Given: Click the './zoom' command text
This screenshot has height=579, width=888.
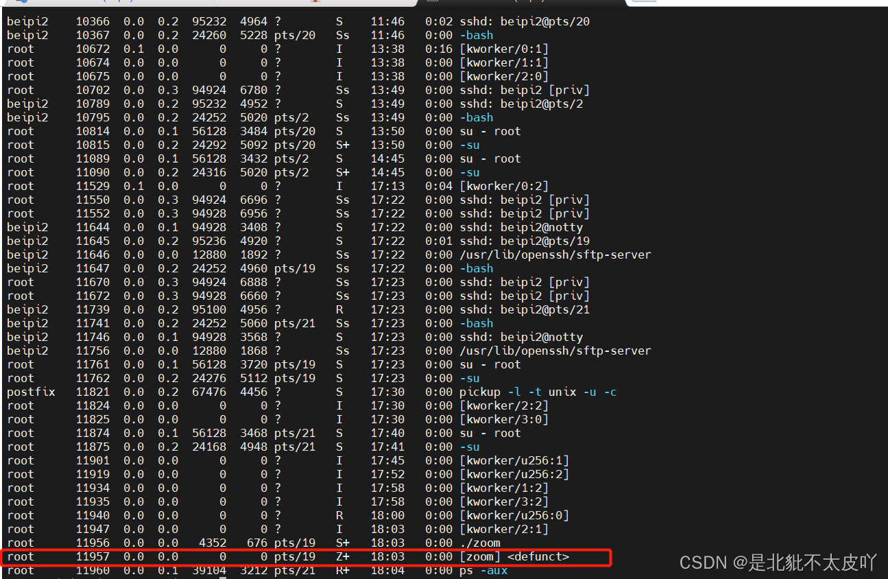Looking at the screenshot, I should [480, 543].
